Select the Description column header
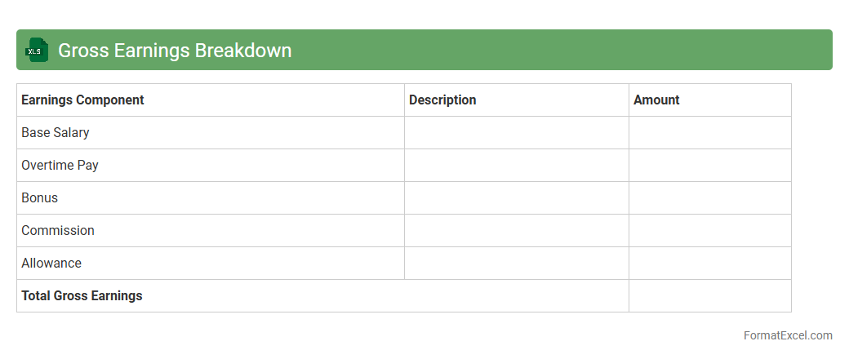The height and width of the screenshot is (359, 849). (x=442, y=100)
